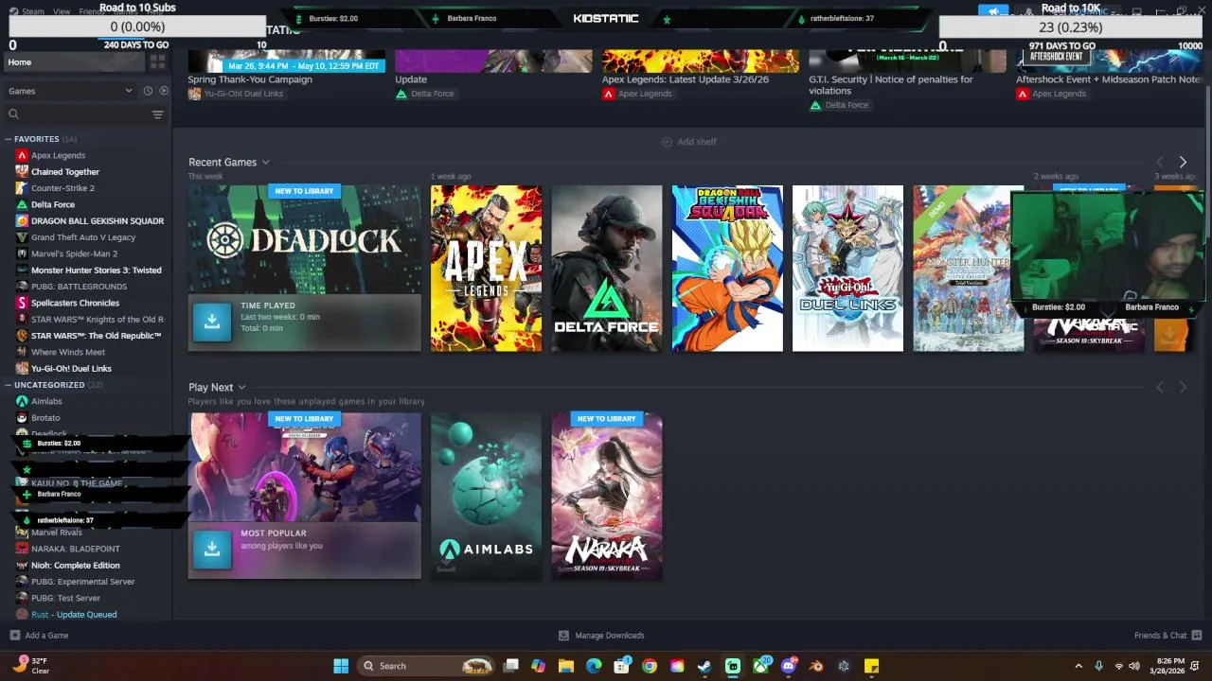Open the Yu-Gi-Oh! Duel Links cover art

click(x=847, y=269)
